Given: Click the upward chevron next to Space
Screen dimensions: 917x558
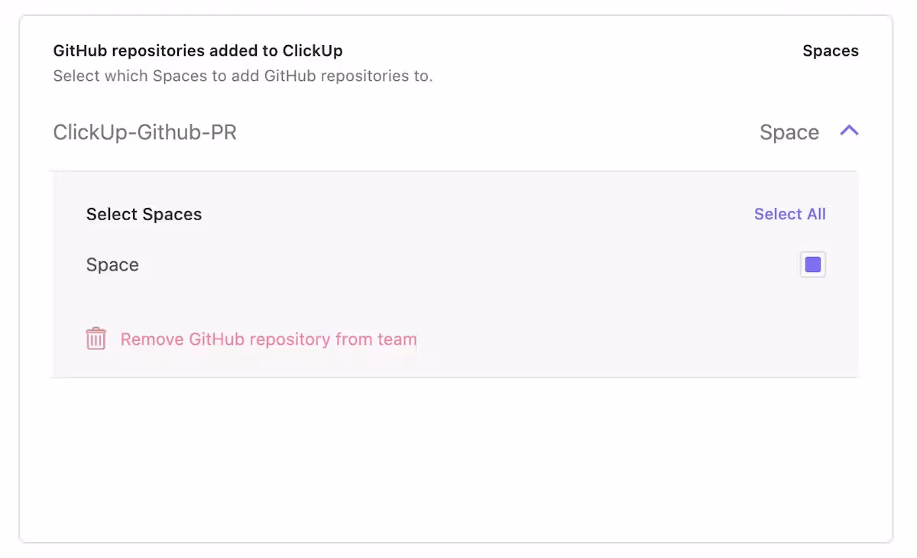Looking at the screenshot, I should 849,131.
